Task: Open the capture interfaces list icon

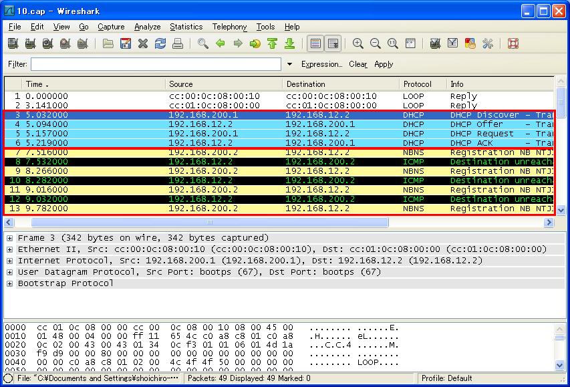Action: tap(13, 43)
